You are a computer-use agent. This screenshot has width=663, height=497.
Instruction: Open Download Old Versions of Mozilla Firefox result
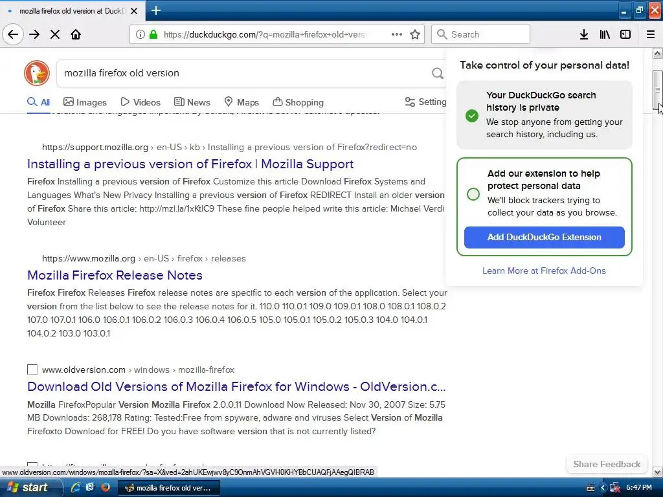point(236,386)
